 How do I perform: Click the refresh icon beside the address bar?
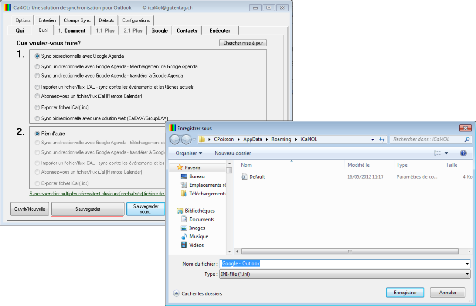tap(382, 139)
